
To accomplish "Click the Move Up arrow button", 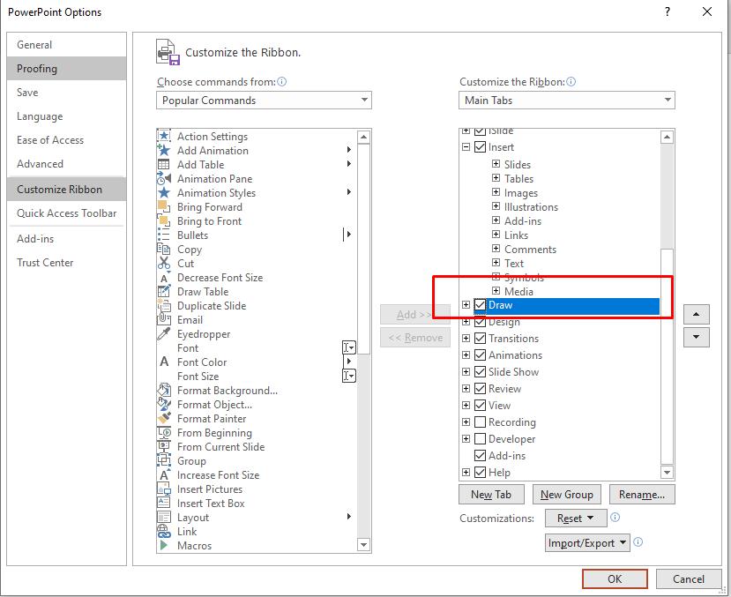I will pyautogui.click(x=696, y=315).
